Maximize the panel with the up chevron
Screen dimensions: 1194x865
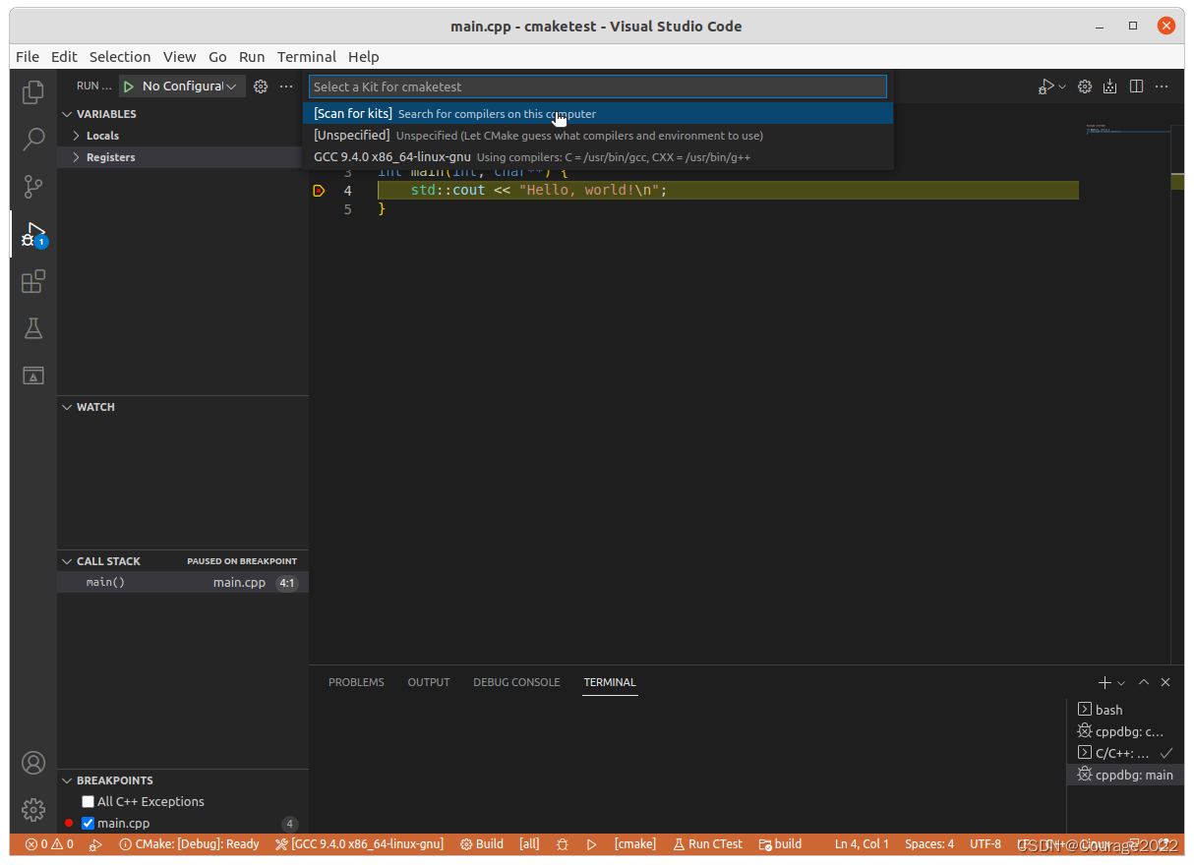coord(1144,682)
